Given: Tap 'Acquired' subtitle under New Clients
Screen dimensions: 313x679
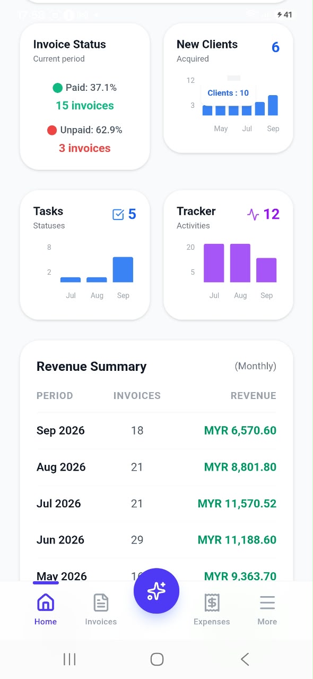Looking at the screenshot, I should [193, 59].
